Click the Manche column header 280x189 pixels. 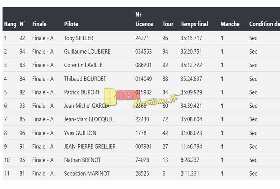(230, 24)
